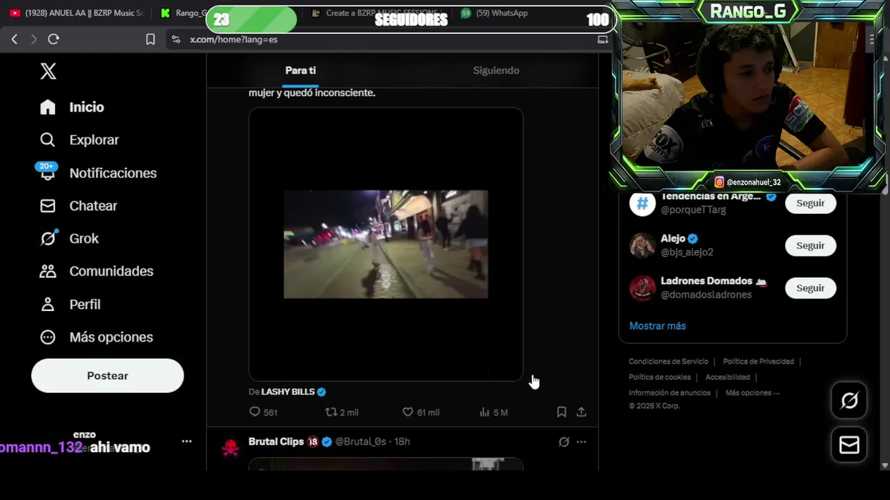Open Notificaciones in sidebar
This screenshot has height=500, width=890.
click(98, 173)
